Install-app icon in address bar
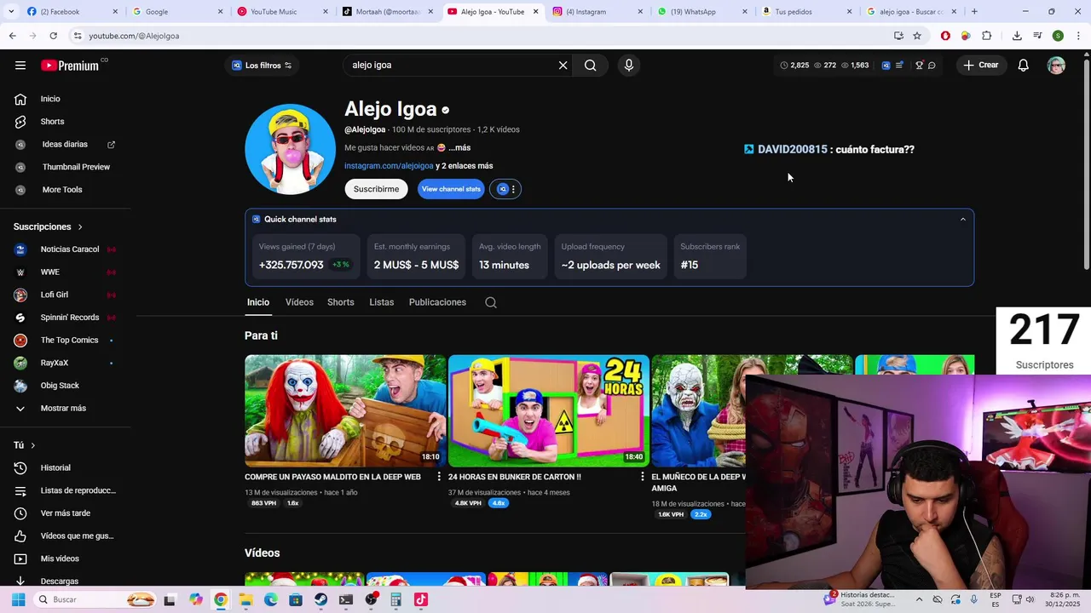 coord(898,36)
